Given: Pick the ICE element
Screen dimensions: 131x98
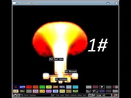Looking at the screenshot, I should click(55, 91).
